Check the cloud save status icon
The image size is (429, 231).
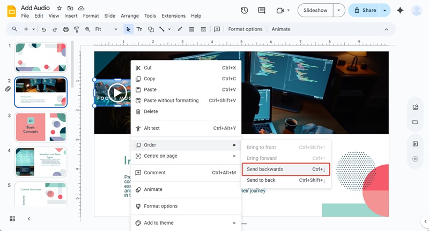[82, 8]
